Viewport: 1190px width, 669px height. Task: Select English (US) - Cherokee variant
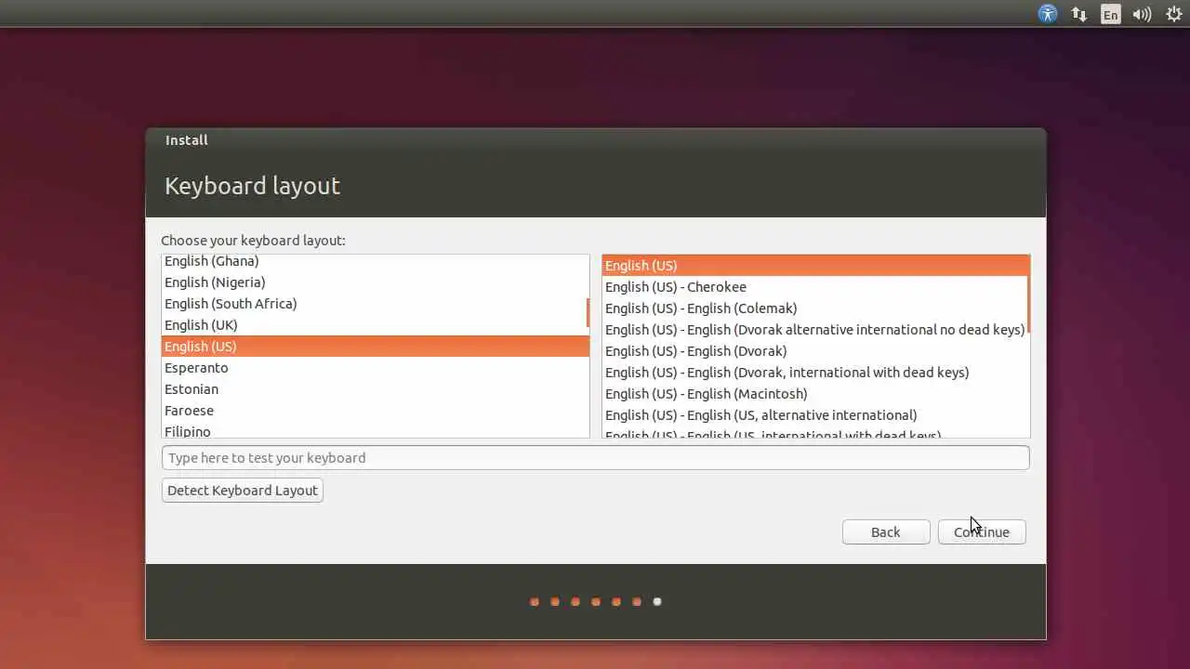814,287
